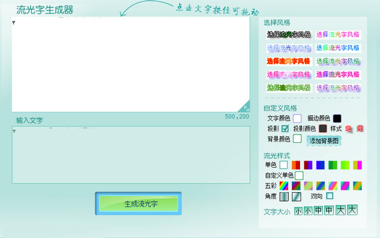The height and width of the screenshot is (238, 380).
Task: Open the 文字颜色 text color swatch
Action: click(297, 119)
